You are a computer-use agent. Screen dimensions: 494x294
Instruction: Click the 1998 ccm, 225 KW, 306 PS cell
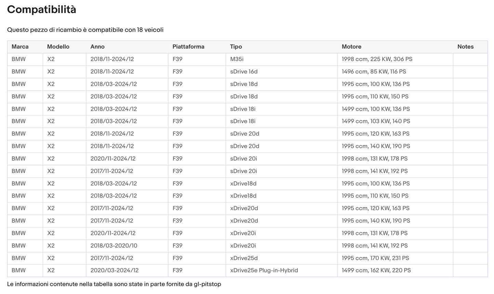[377, 59]
